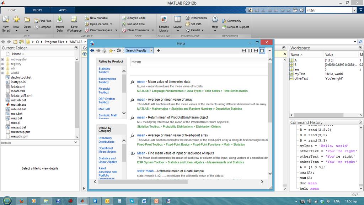The height and width of the screenshot is (205, 364).
Task: Click the Help search box containing mean
Action: [199, 62]
